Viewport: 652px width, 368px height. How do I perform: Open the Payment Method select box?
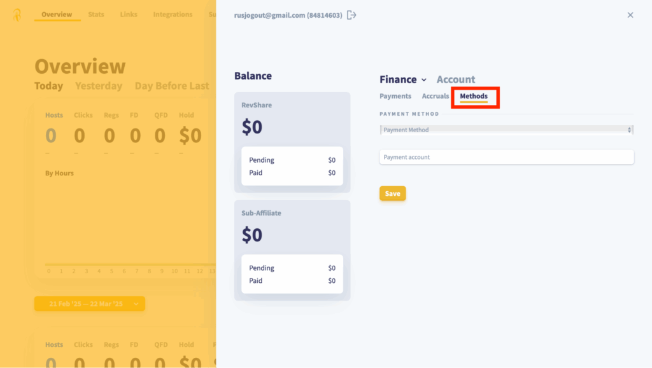click(506, 130)
